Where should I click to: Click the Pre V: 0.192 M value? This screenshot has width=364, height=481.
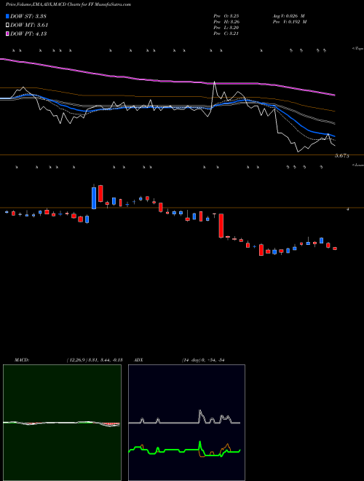(x=290, y=22)
